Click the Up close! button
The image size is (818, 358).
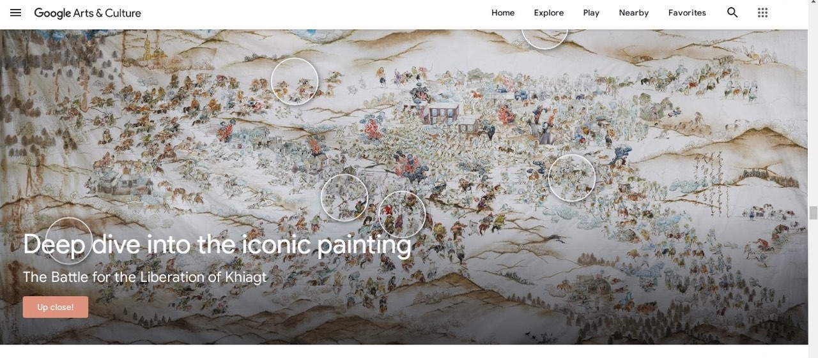pyautogui.click(x=56, y=307)
